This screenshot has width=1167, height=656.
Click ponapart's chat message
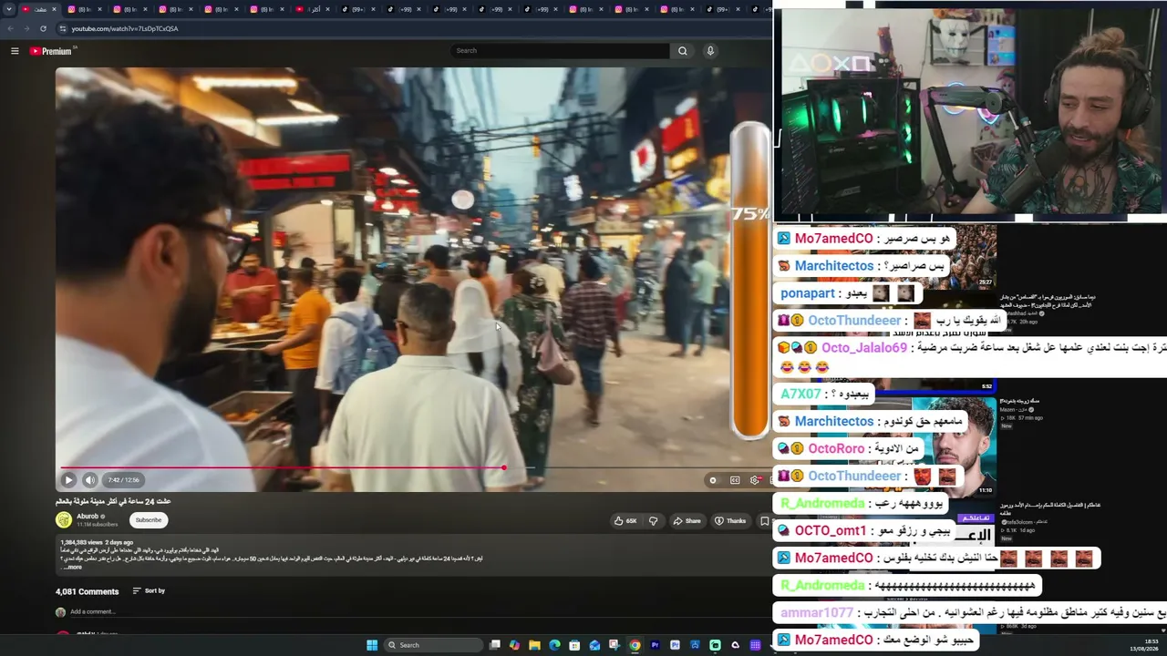(848, 293)
